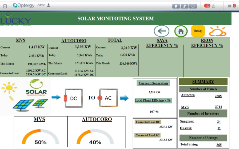Click MVS connected load 1696.2 KW AC
239x149 pixels.
[36, 71]
